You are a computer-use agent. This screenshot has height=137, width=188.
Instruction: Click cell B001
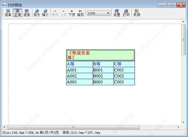coord(103,70)
